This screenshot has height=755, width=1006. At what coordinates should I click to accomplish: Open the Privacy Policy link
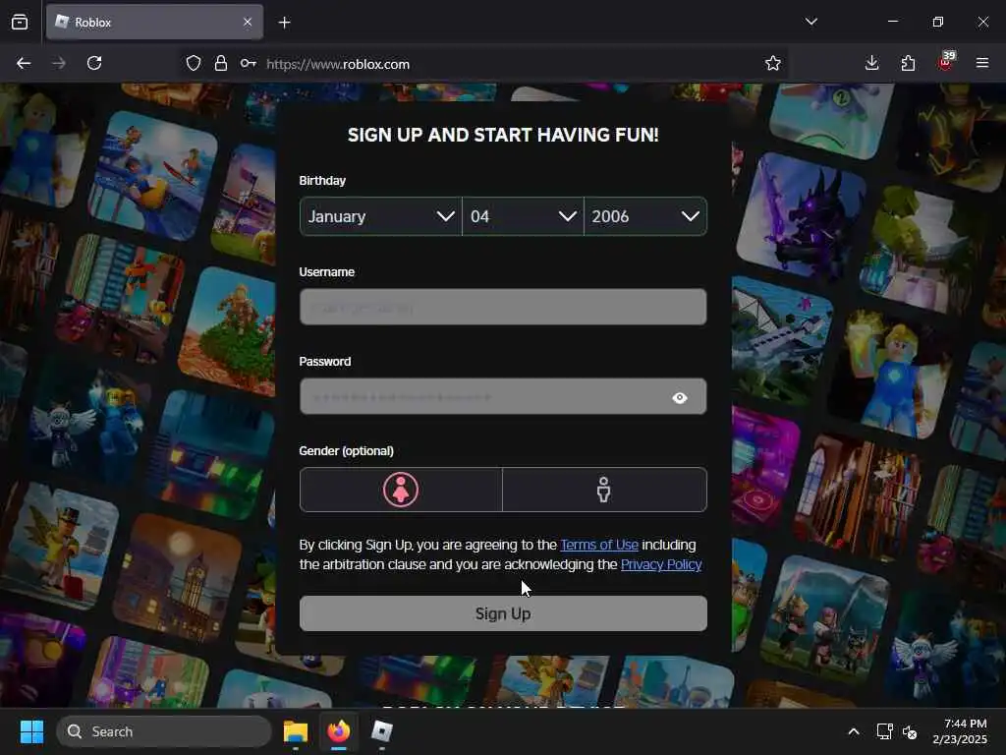[661, 565]
